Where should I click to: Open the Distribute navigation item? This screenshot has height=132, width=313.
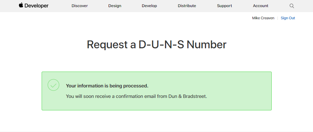coord(187,6)
